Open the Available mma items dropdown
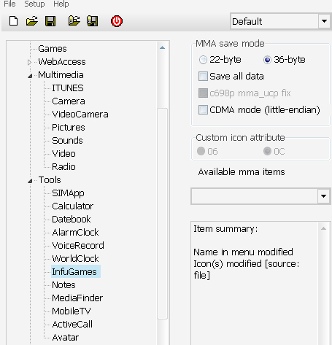The width and height of the screenshot is (332, 345). point(323,196)
